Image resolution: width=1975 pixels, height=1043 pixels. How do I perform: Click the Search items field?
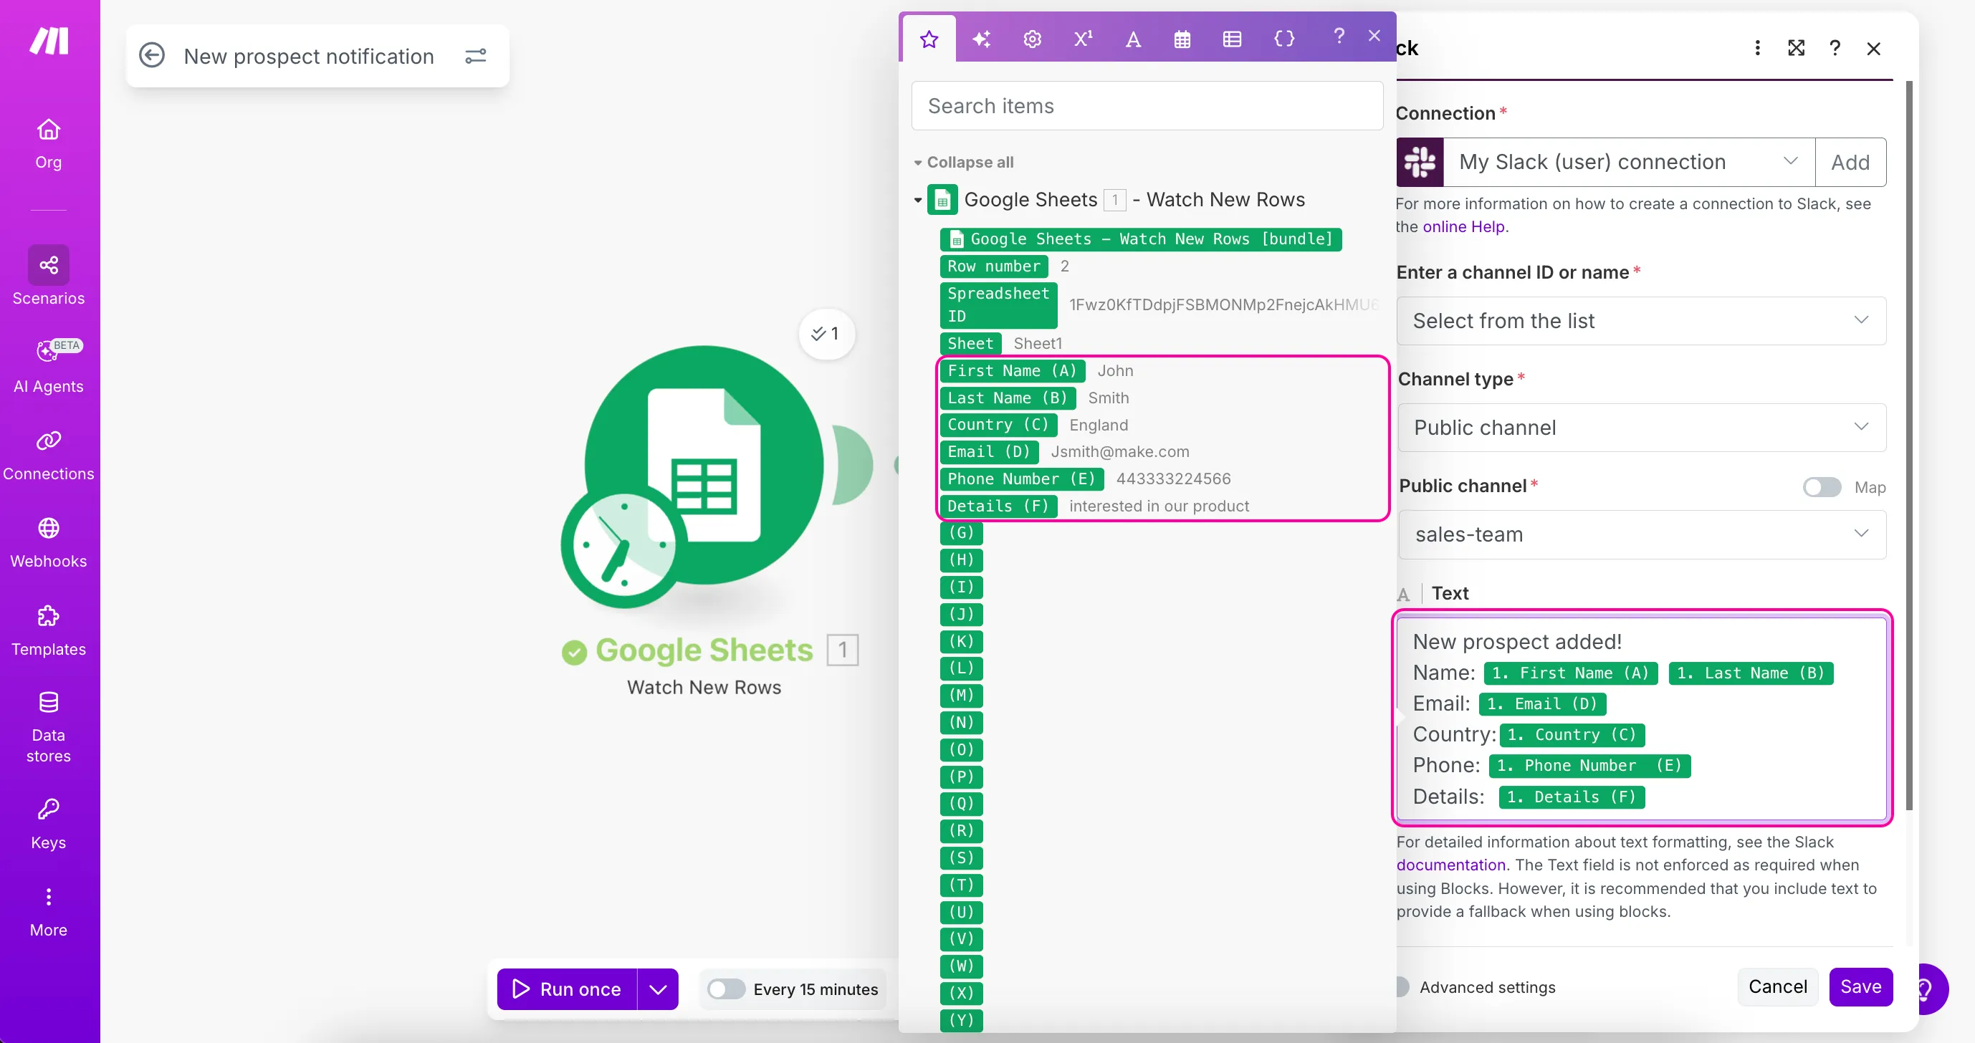[x=1147, y=106]
